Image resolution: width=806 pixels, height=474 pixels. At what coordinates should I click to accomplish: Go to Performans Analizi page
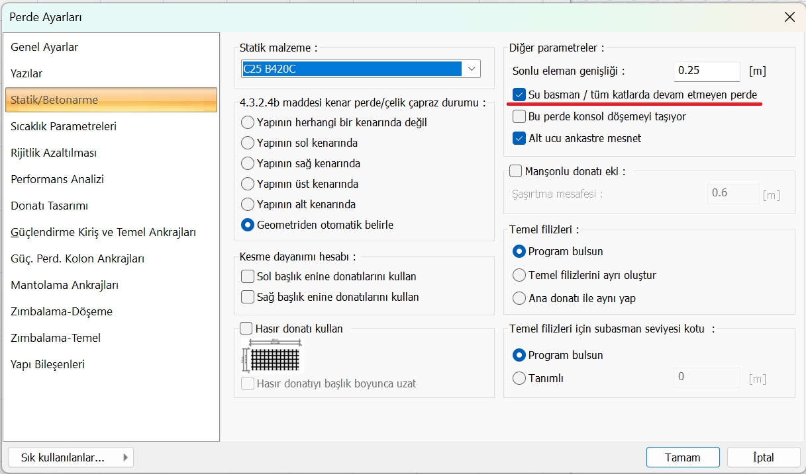pyautogui.click(x=57, y=179)
